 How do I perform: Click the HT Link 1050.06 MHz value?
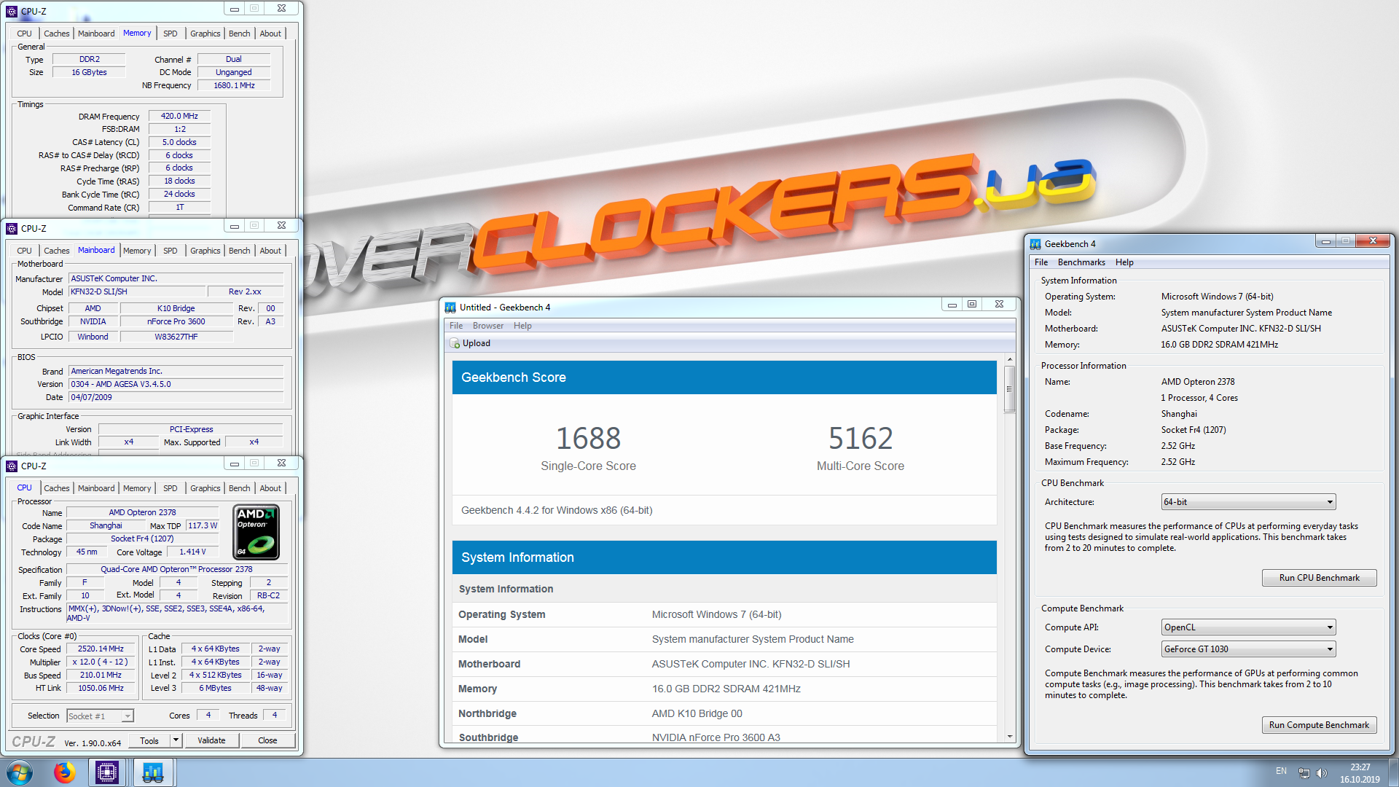click(101, 688)
